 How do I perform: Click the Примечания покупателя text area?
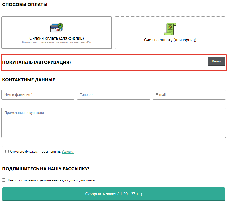pos(114,123)
